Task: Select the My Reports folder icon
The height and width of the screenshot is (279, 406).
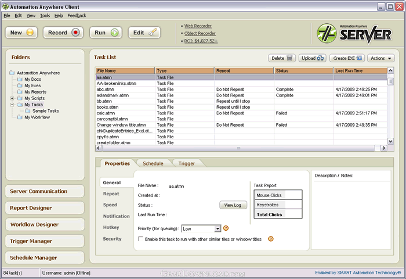Action: click(20, 92)
